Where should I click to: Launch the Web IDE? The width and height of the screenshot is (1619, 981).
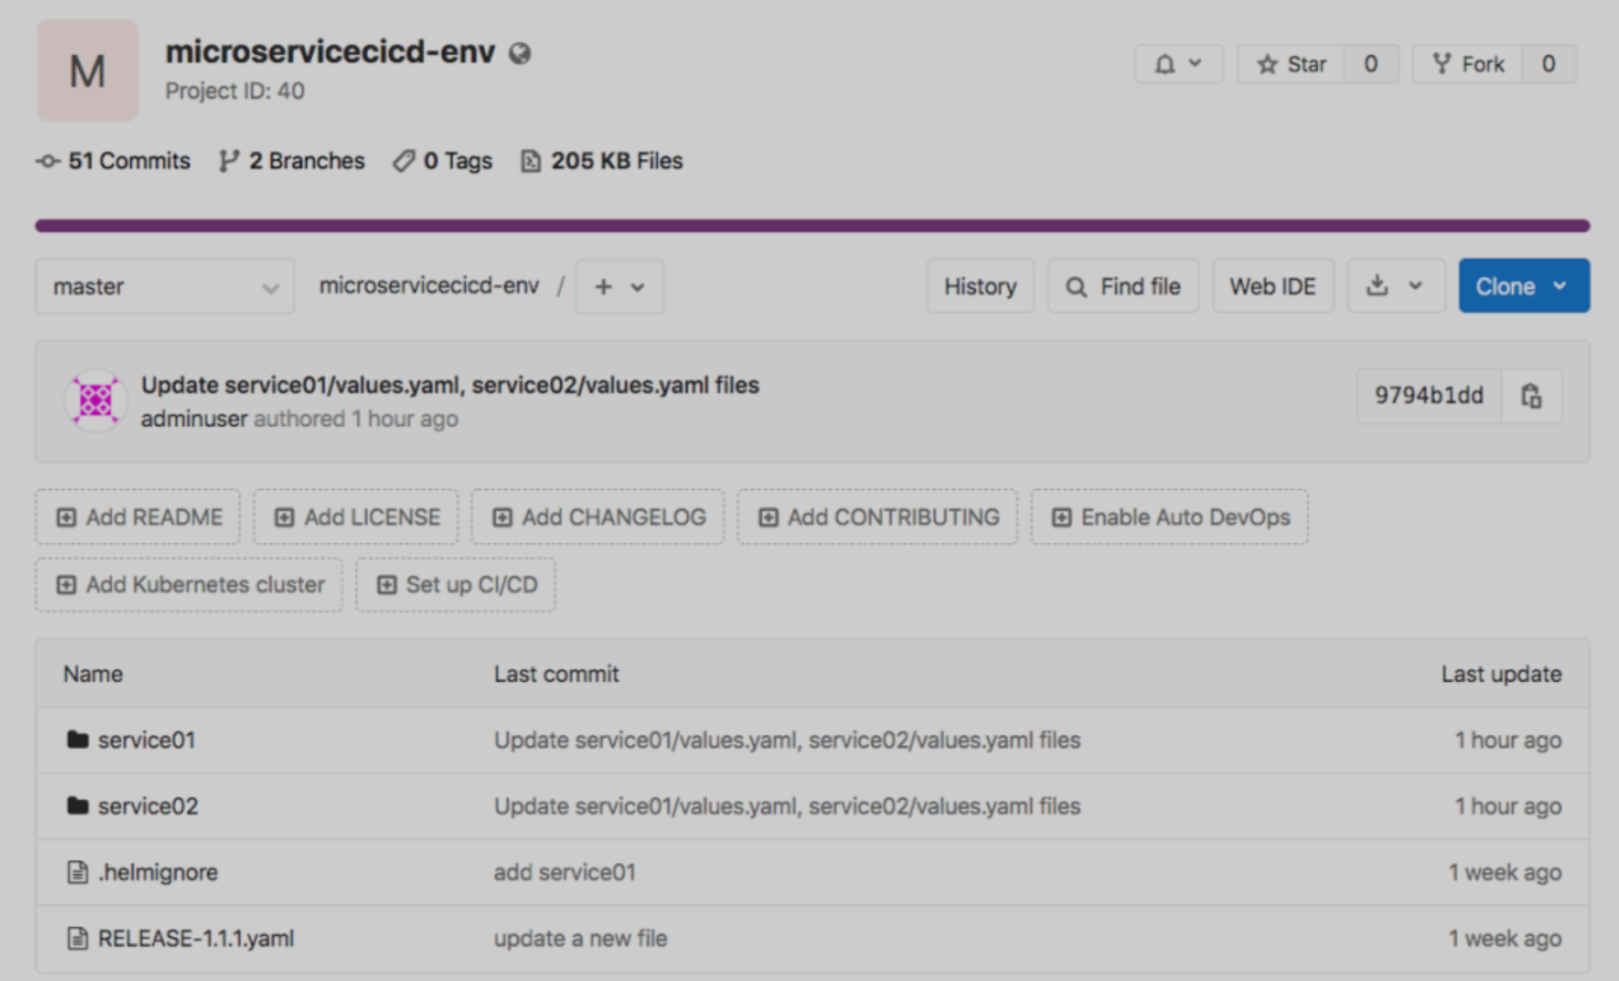tap(1272, 286)
